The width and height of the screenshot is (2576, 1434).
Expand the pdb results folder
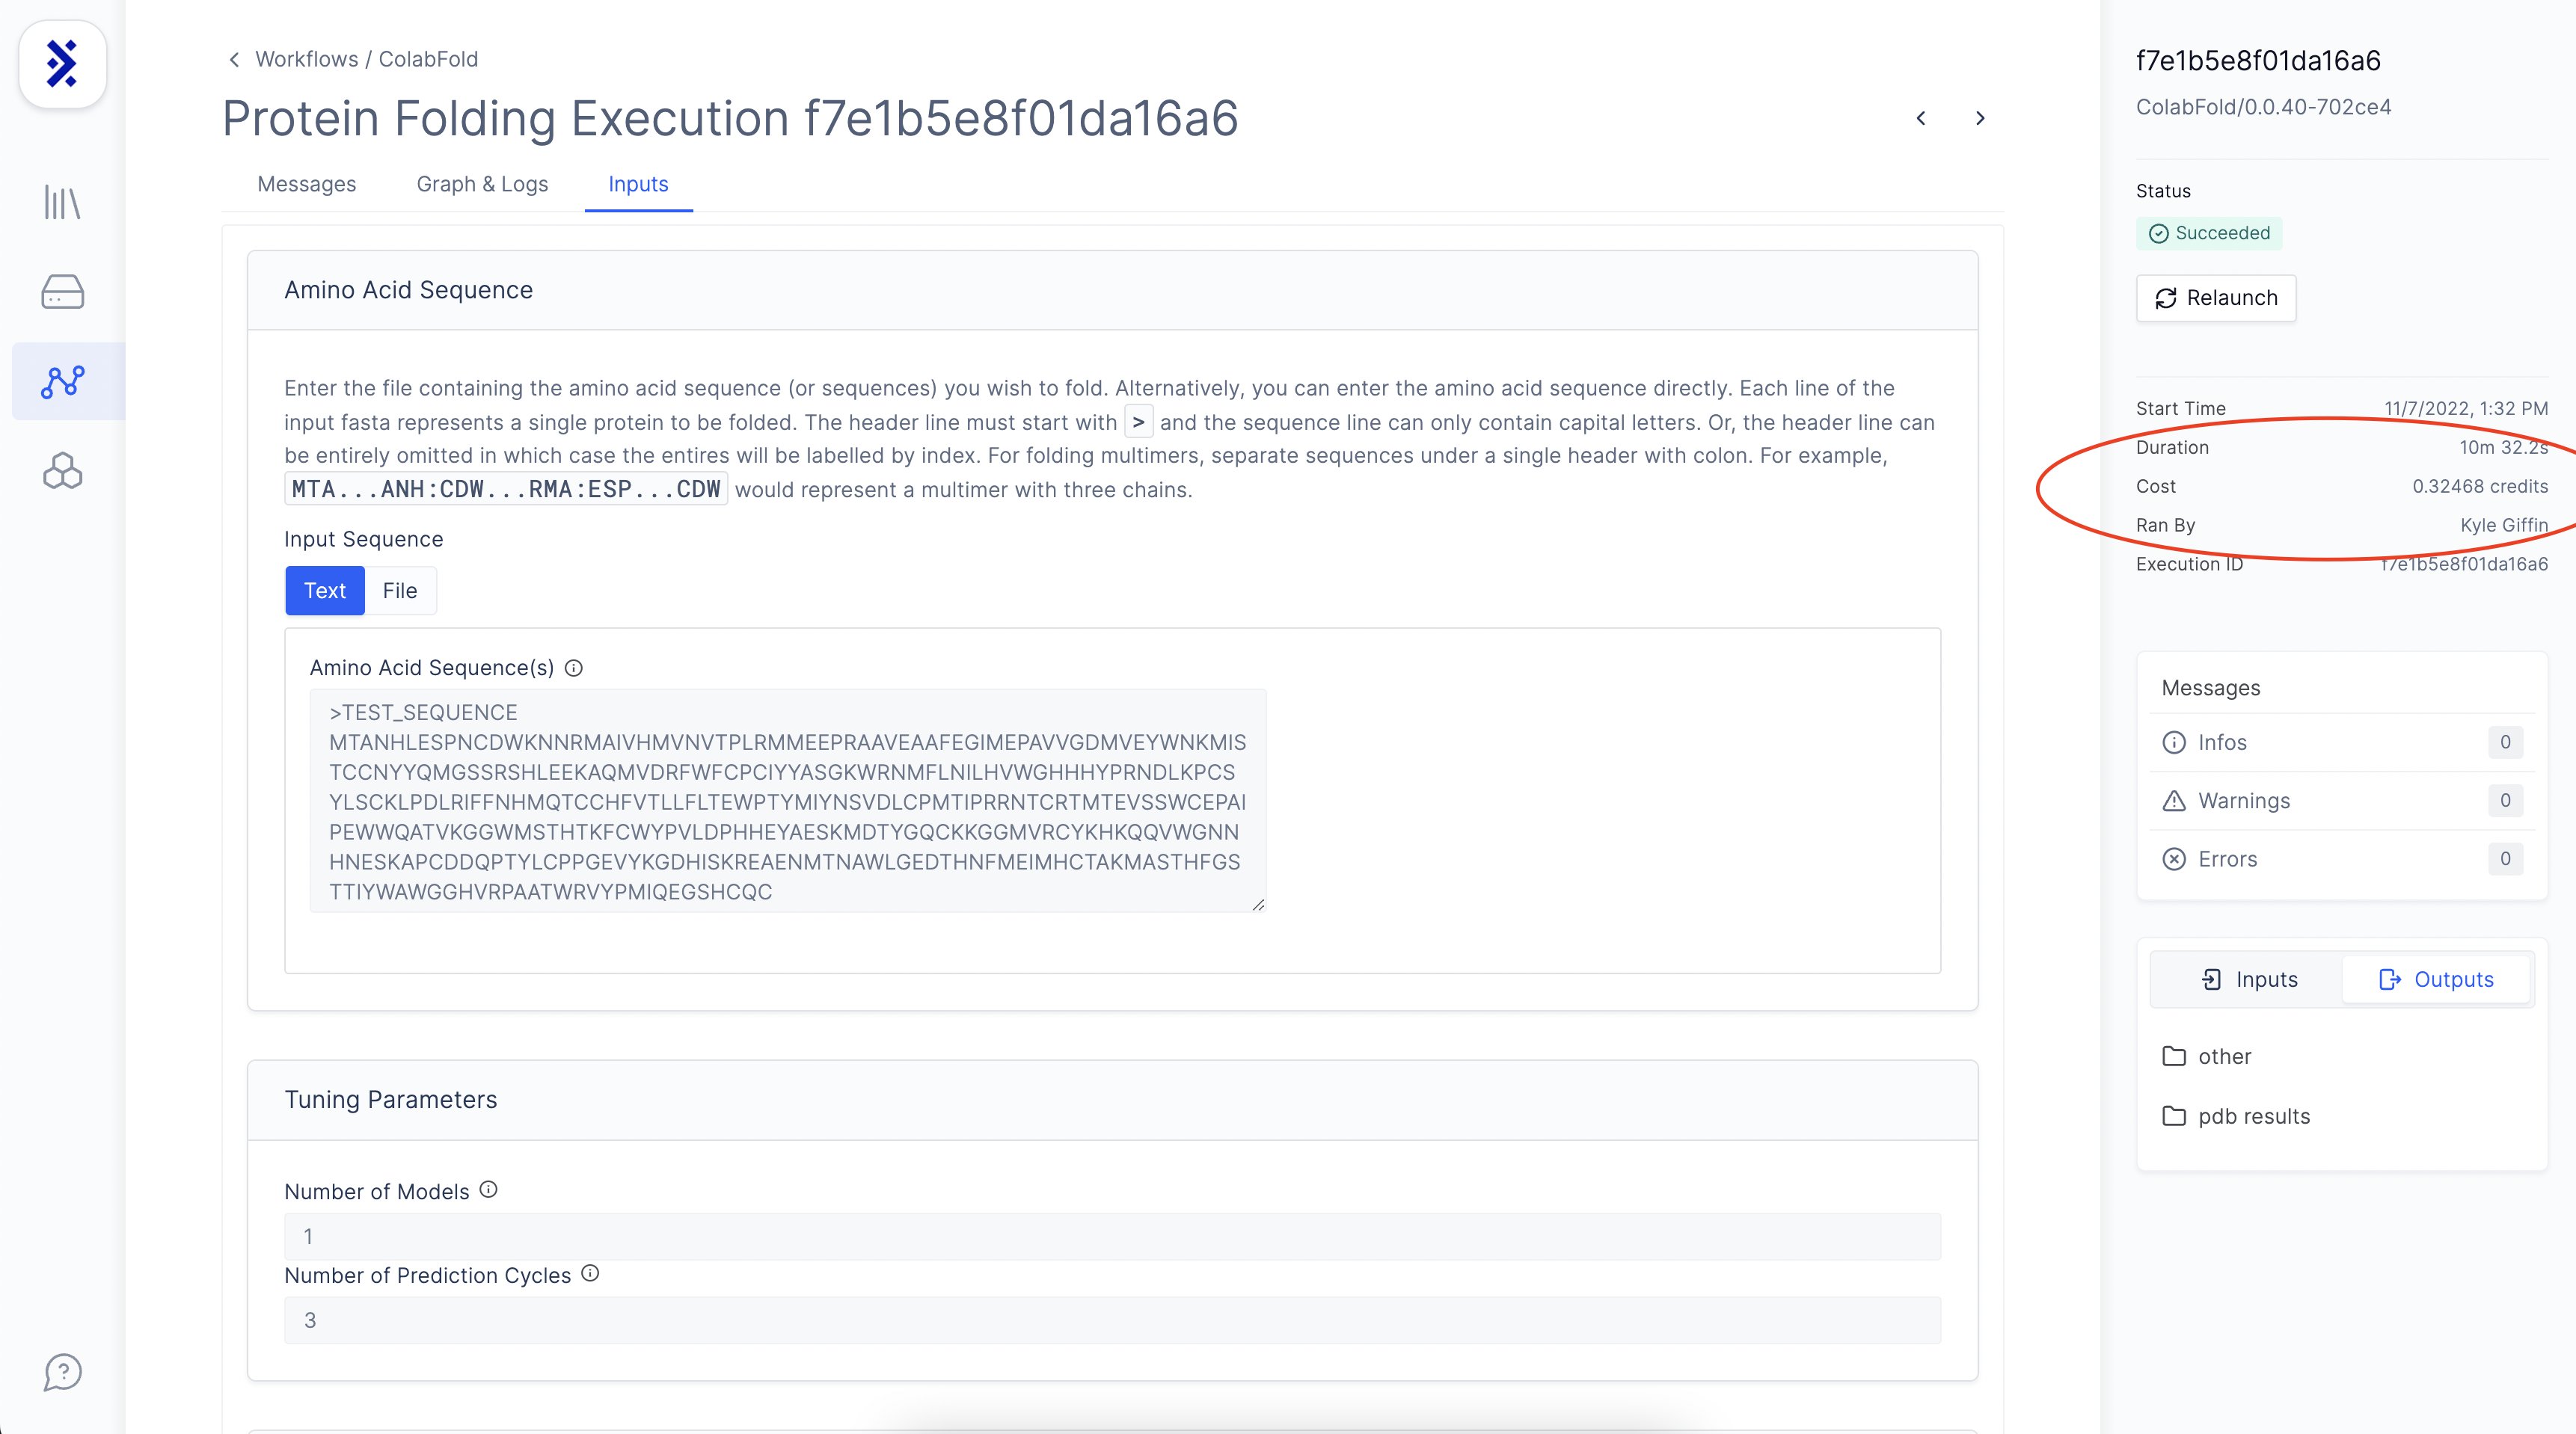2253,1116
